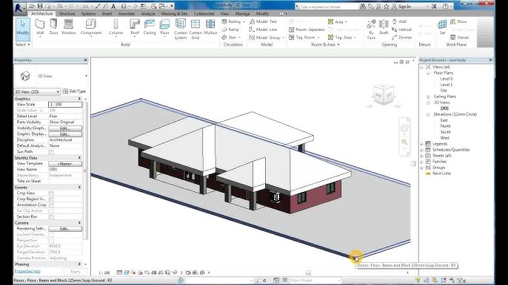The image size is (508, 285).
Task: Activate the Roof tool
Action: (x=135, y=27)
